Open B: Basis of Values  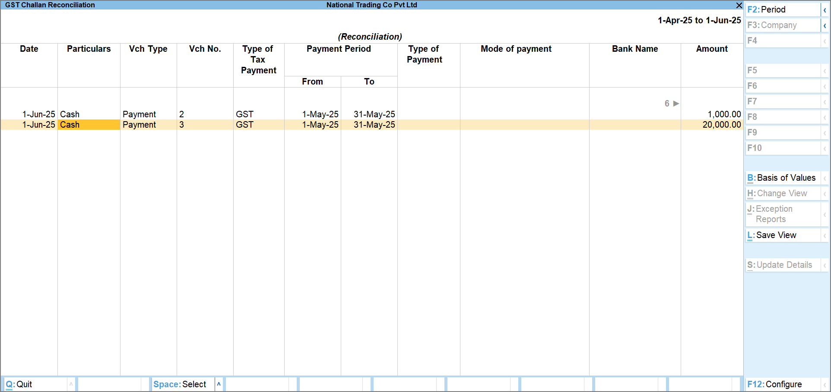pyautogui.click(x=782, y=178)
